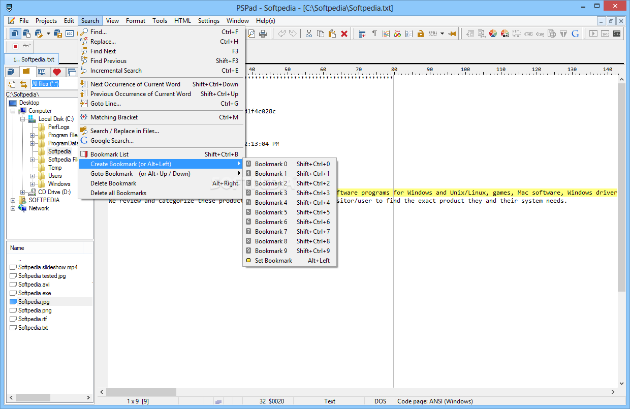Image resolution: width=630 pixels, height=409 pixels.
Task: Click the command console icon
Action: coord(617,34)
